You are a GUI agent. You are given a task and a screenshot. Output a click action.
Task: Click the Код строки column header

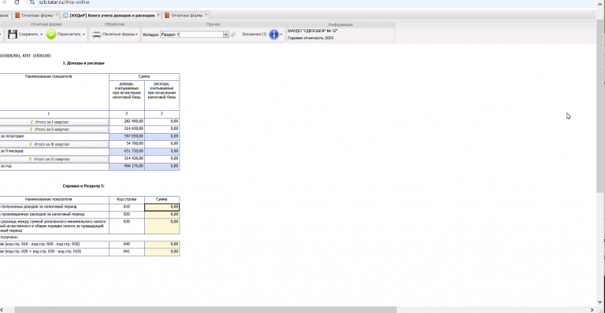[127, 200]
